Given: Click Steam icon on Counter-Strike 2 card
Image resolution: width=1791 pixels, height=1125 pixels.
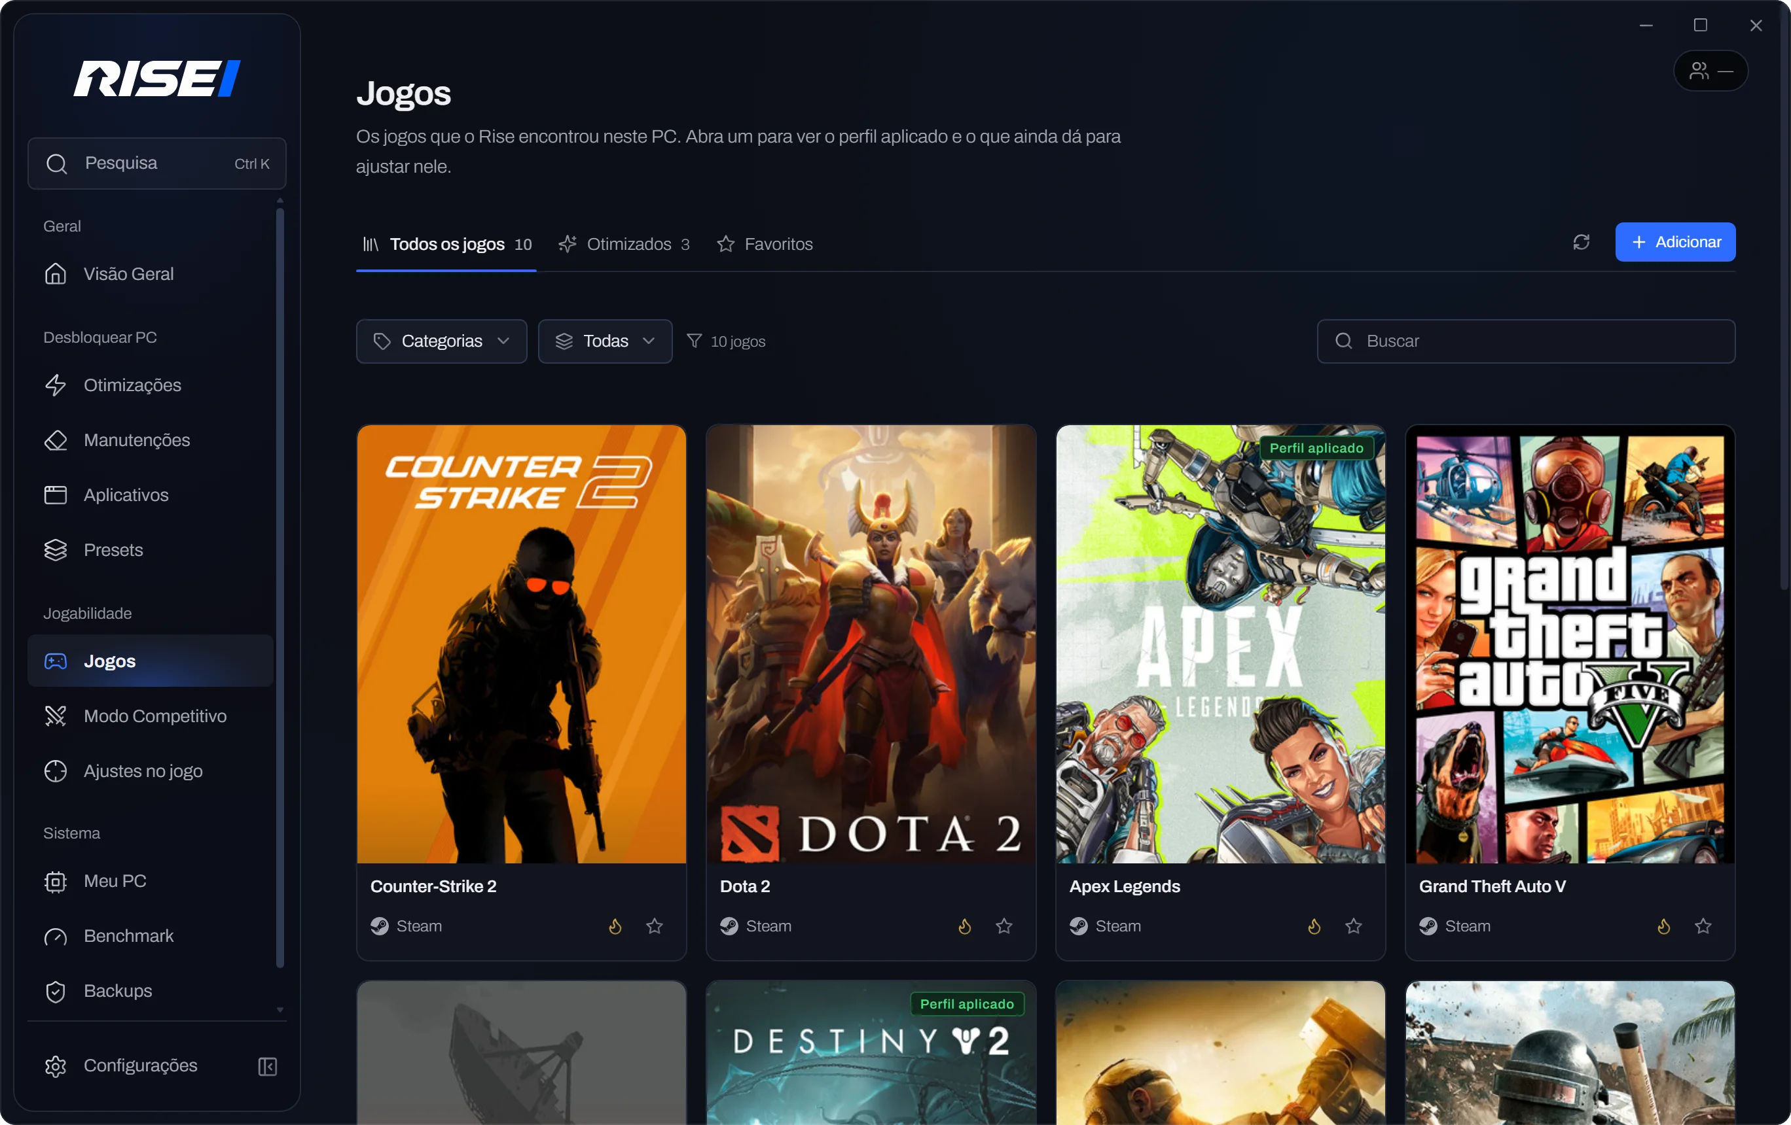Looking at the screenshot, I should (379, 926).
